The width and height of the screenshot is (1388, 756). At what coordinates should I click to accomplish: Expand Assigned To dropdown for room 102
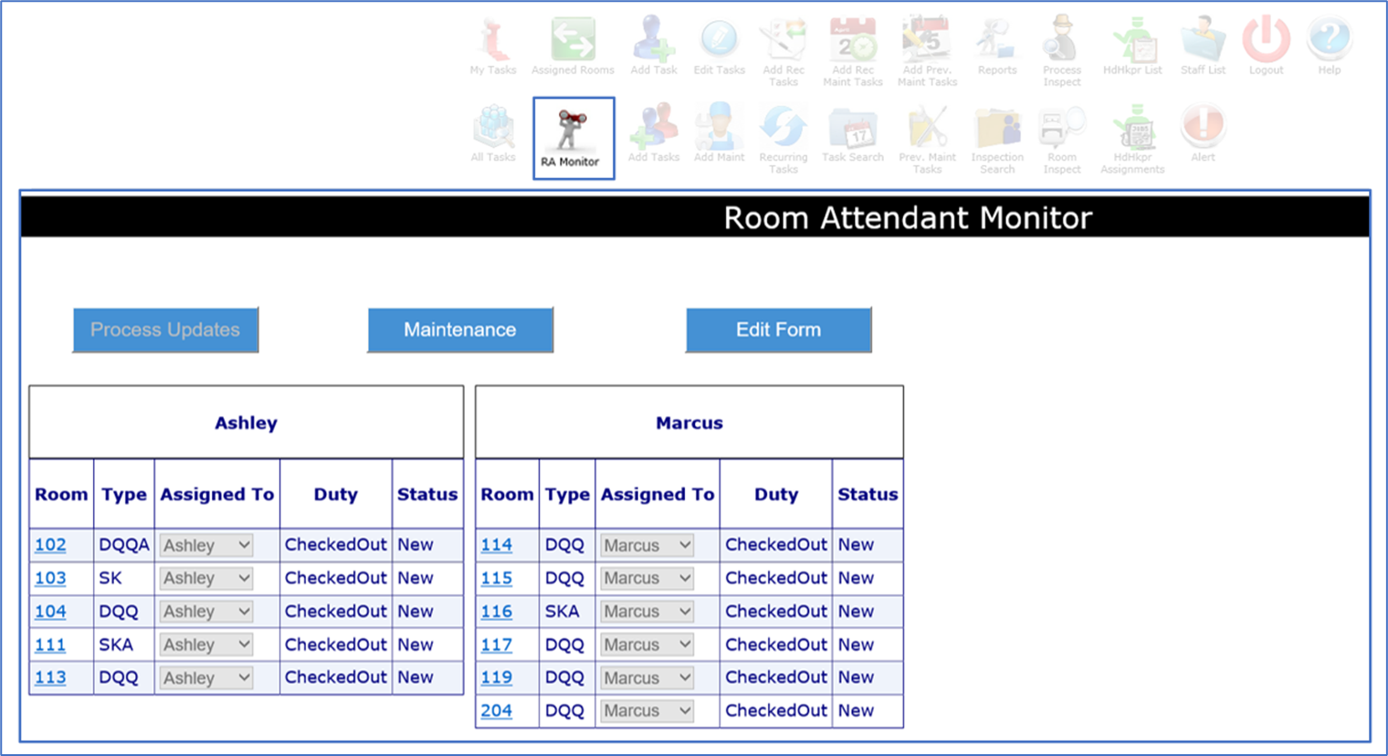(206, 545)
